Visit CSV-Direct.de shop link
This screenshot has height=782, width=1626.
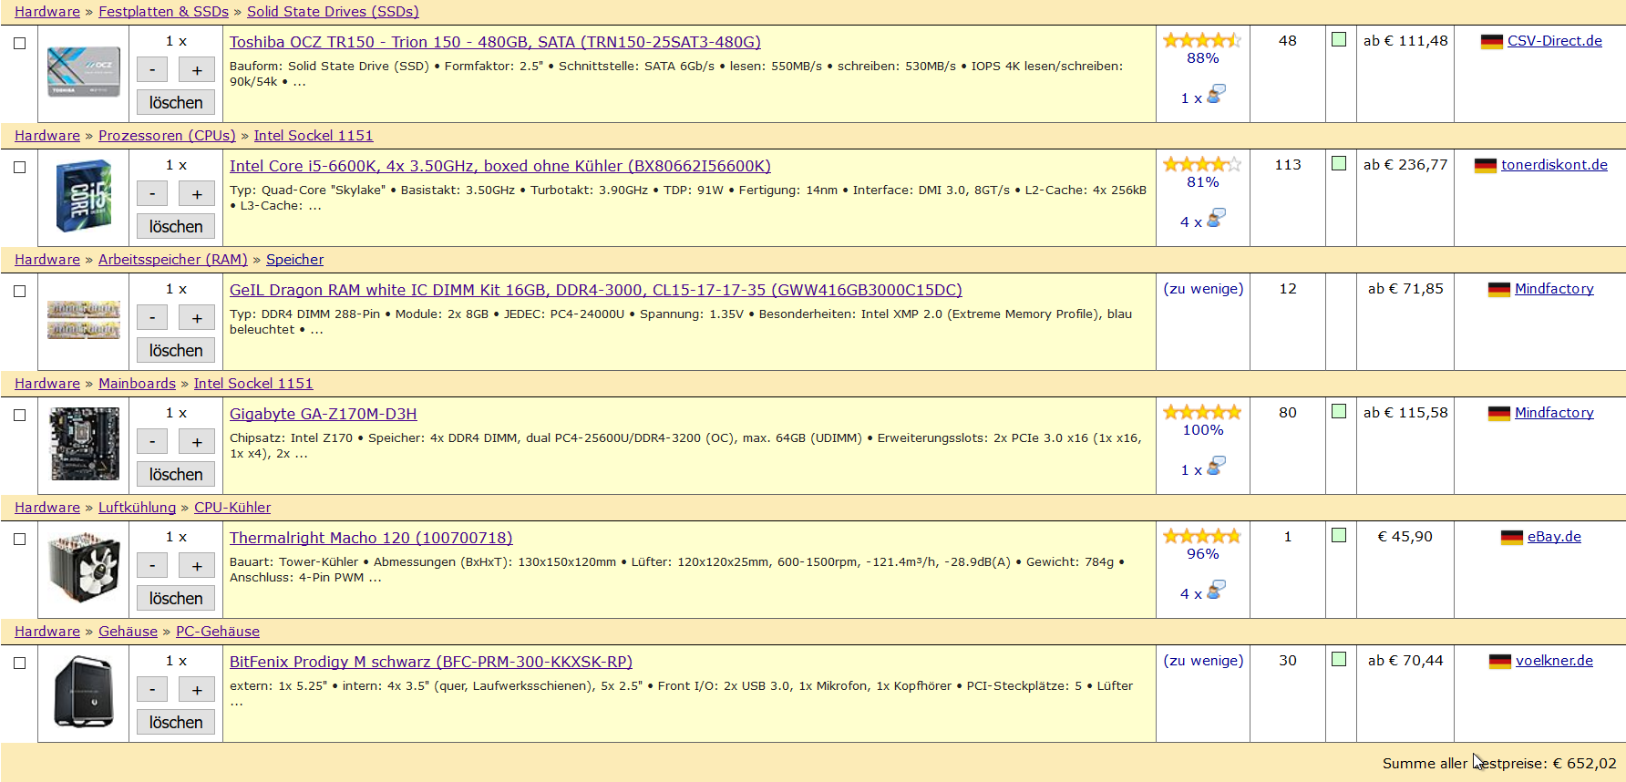pos(1555,41)
